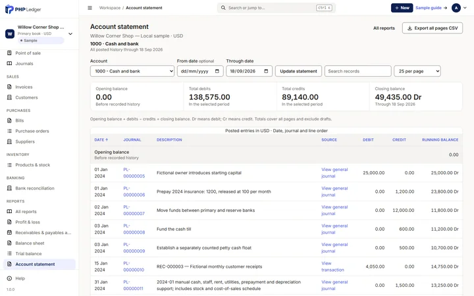
Task: Click the Account statement sidebar icon
Action: coord(9,264)
